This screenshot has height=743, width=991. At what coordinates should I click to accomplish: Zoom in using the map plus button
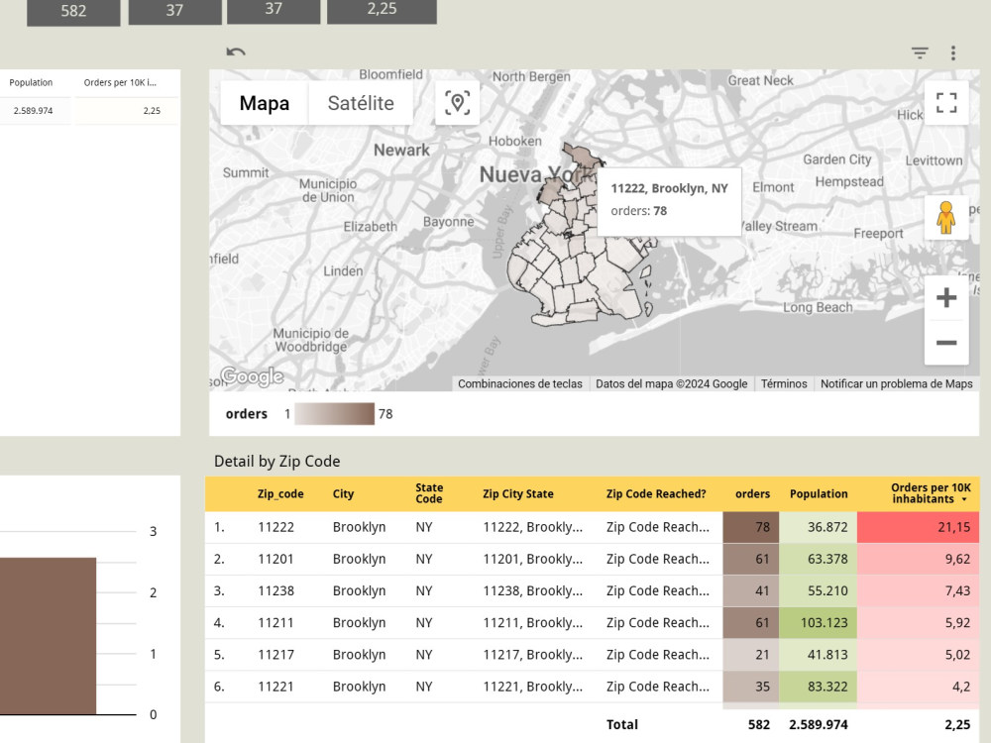point(945,296)
